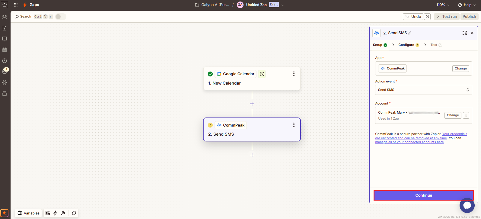Image resolution: width=481 pixels, height=219 pixels.
Task: Click the add-apps grid icon in bottom toolbar
Action: [x=48, y=213]
